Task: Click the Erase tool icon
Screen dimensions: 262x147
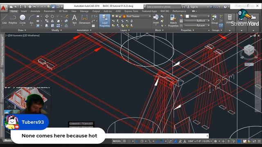Action: (x=66, y=16)
